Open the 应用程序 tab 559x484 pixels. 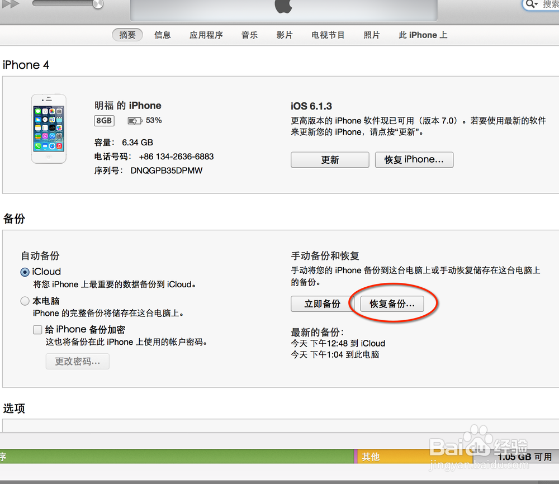coord(206,35)
